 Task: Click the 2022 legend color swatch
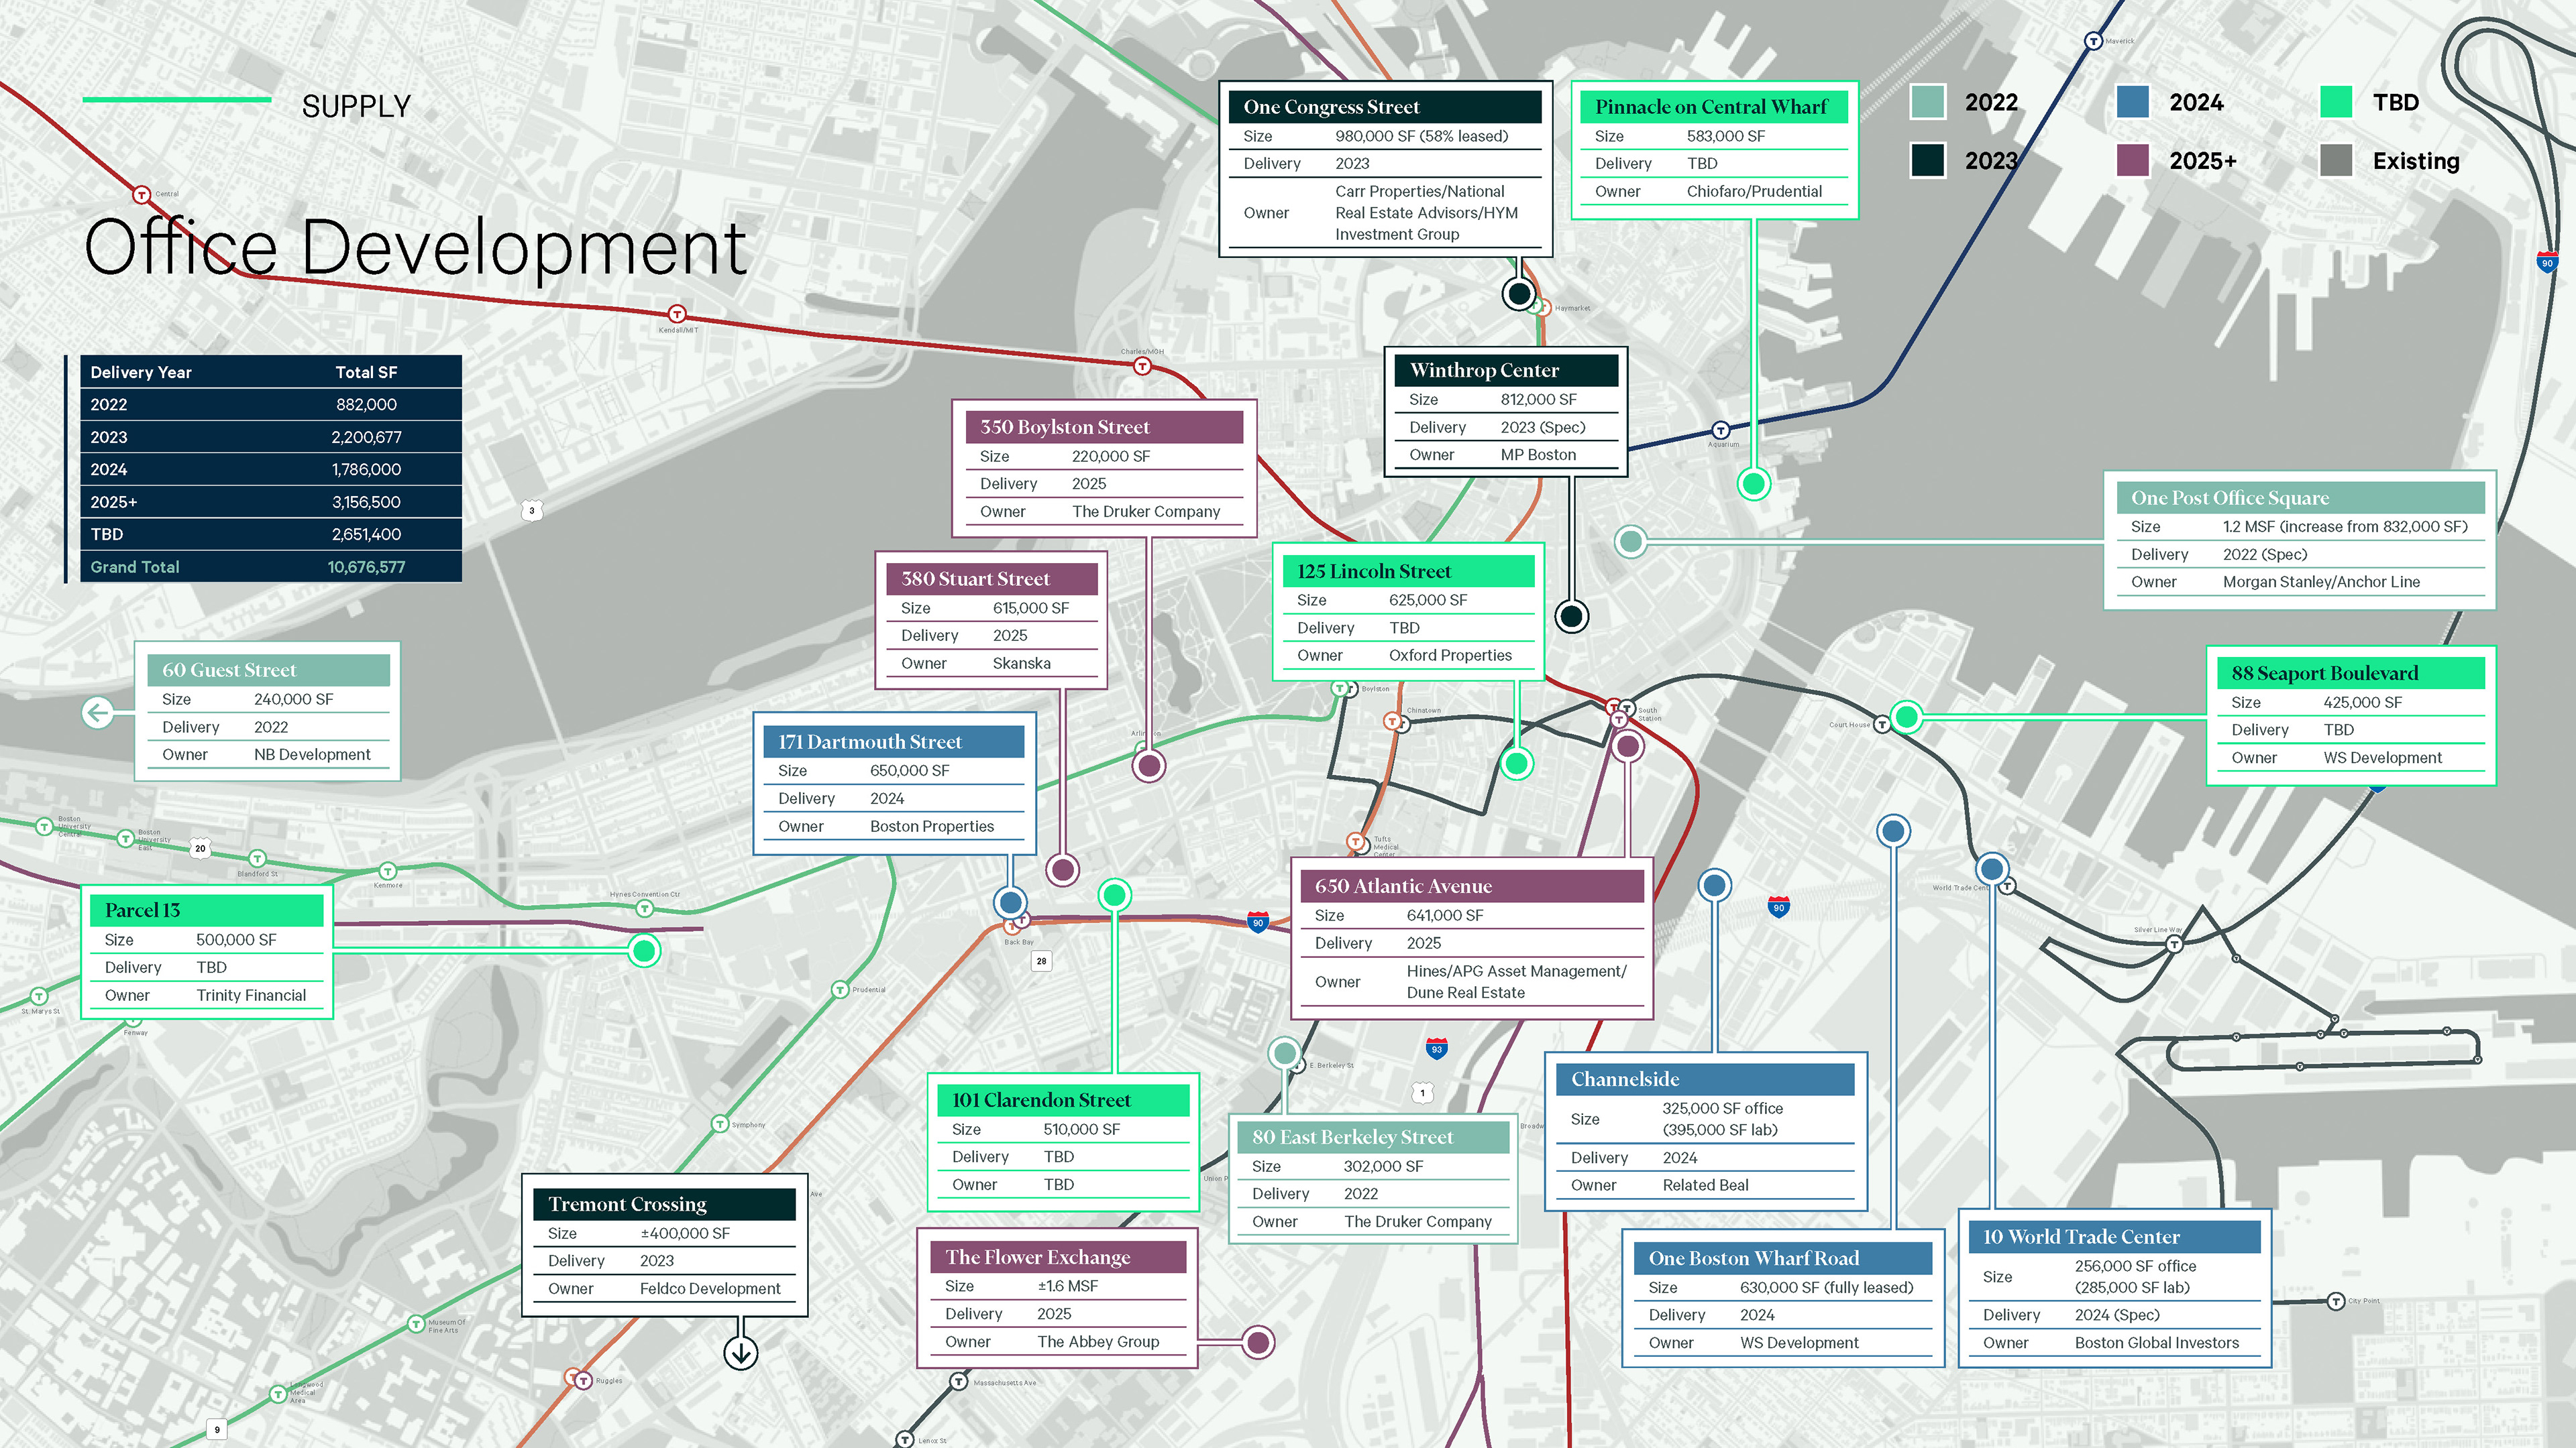(1928, 102)
